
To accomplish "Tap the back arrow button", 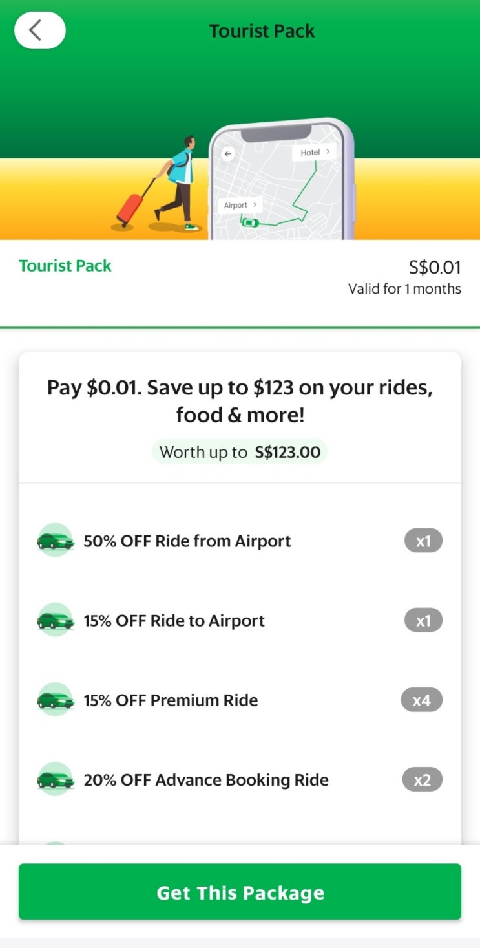I will click(x=39, y=30).
